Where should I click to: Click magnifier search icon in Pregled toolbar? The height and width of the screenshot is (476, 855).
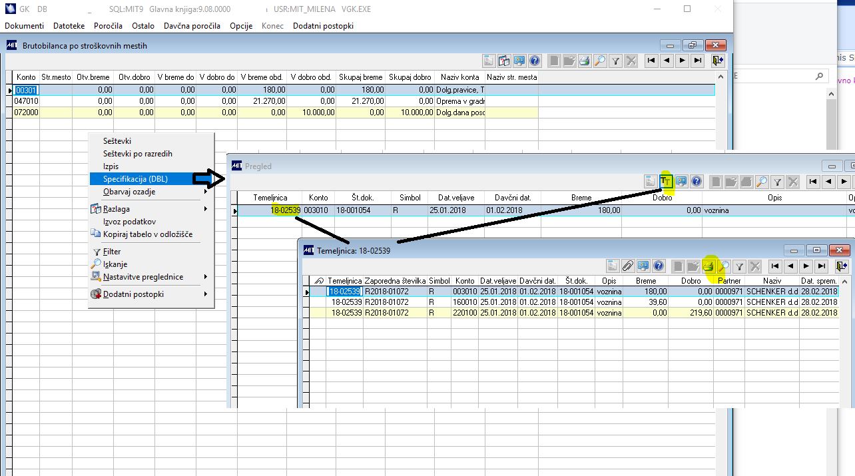(x=761, y=181)
